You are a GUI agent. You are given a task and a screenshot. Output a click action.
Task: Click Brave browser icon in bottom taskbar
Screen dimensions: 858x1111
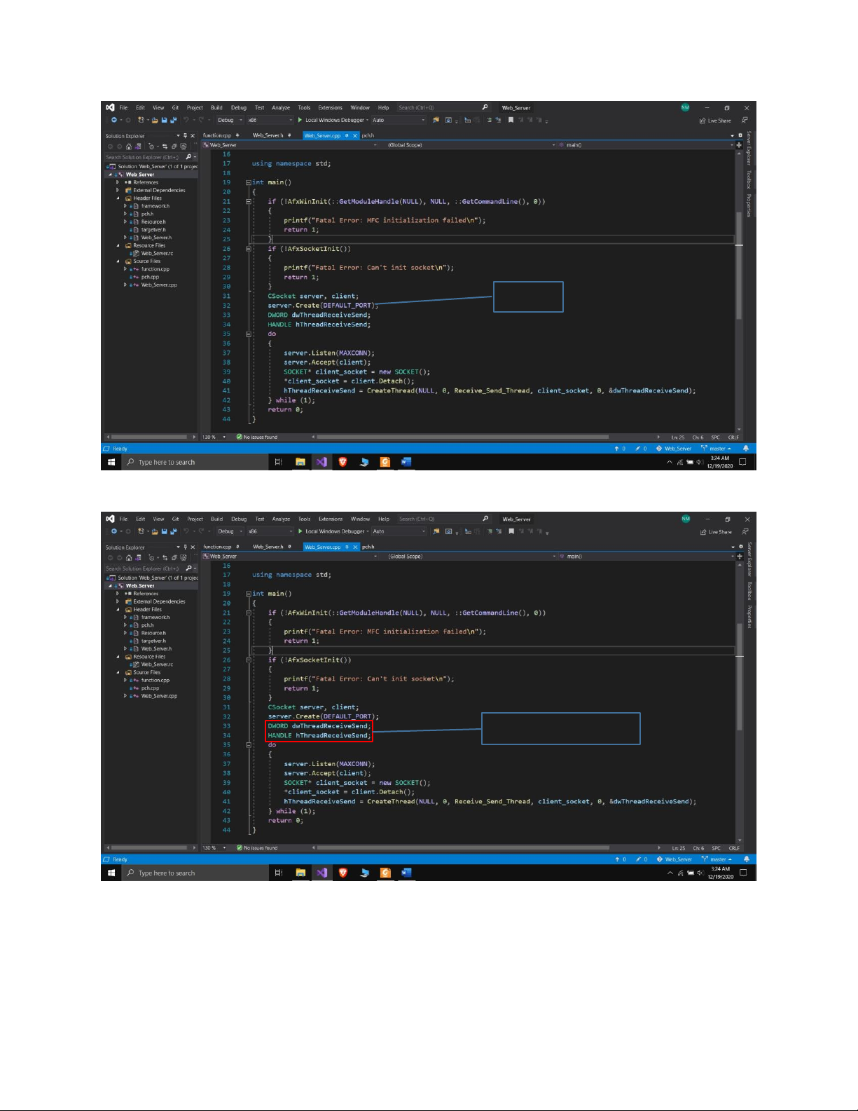342,873
